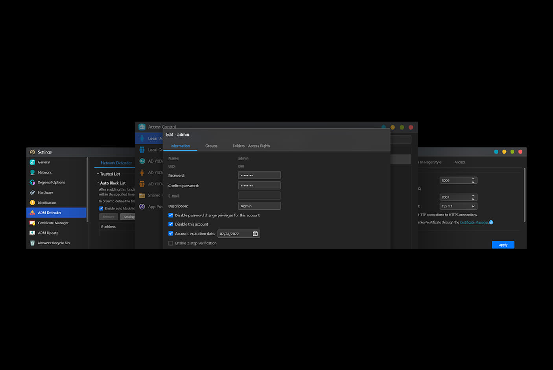This screenshot has height=370, width=553.
Task: Select the Network globe icon
Action: coord(32,172)
